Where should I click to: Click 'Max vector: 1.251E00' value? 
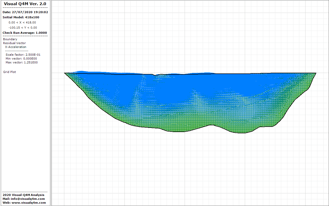pos(22,62)
